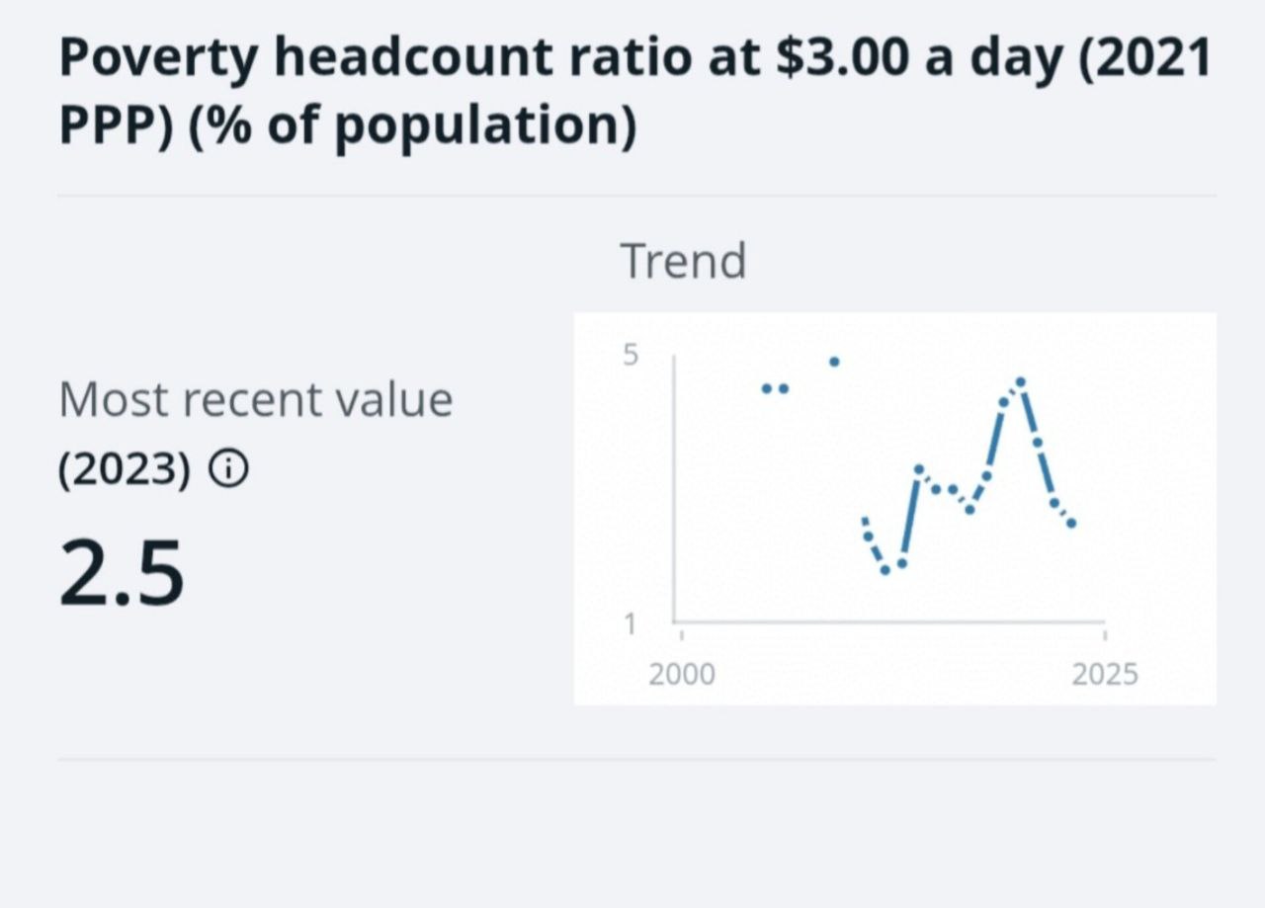This screenshot has height=908, width=1265.
Task: Select the 2000 x-axis label
Action: click(682, 675)
